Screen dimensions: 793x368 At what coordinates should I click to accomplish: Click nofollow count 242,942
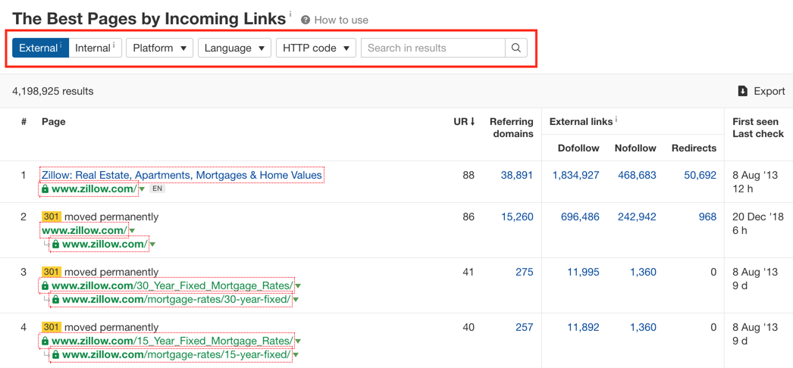(x=638, y=217)
